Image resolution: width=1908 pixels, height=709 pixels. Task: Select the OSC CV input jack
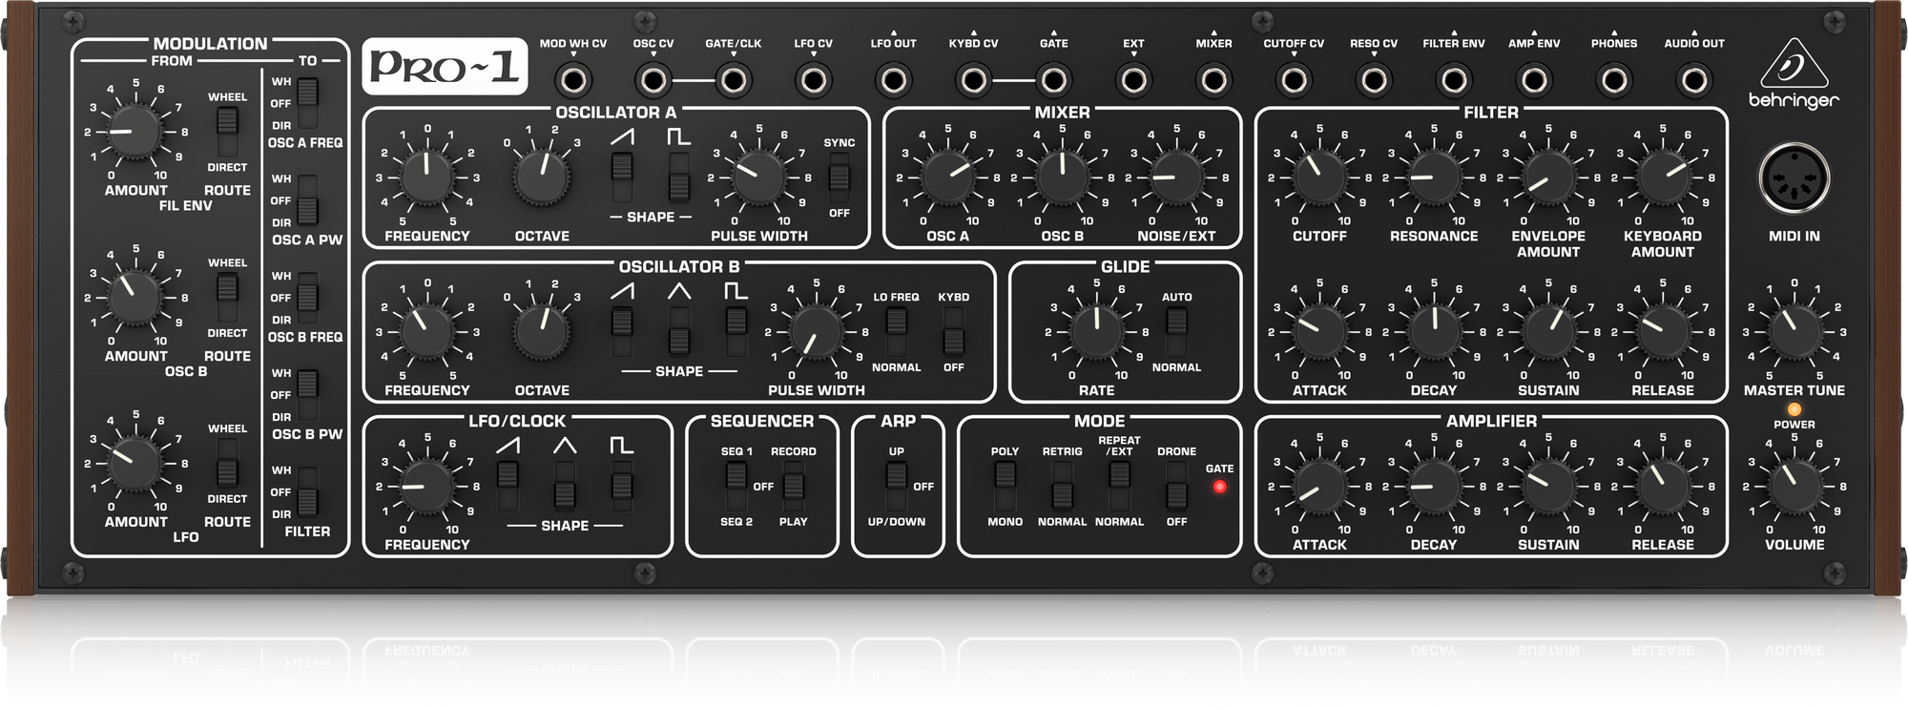click(653, 80)
